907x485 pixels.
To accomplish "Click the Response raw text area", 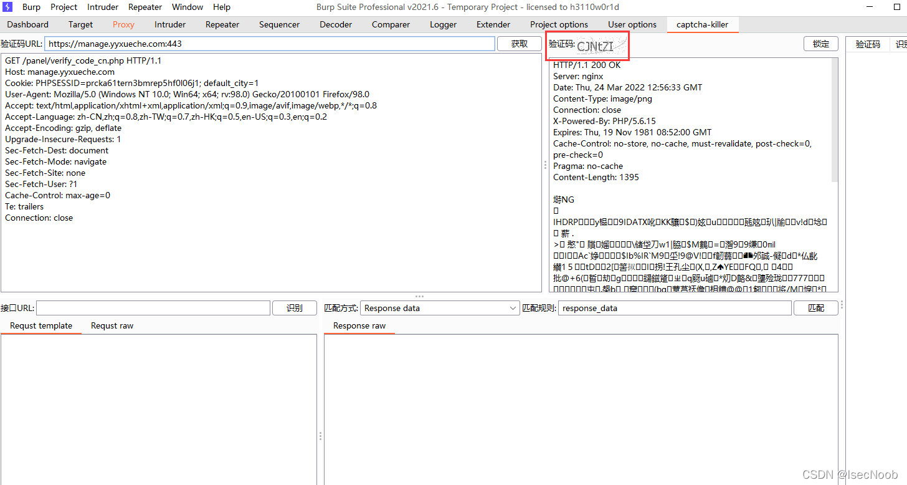I will point(581,410).
